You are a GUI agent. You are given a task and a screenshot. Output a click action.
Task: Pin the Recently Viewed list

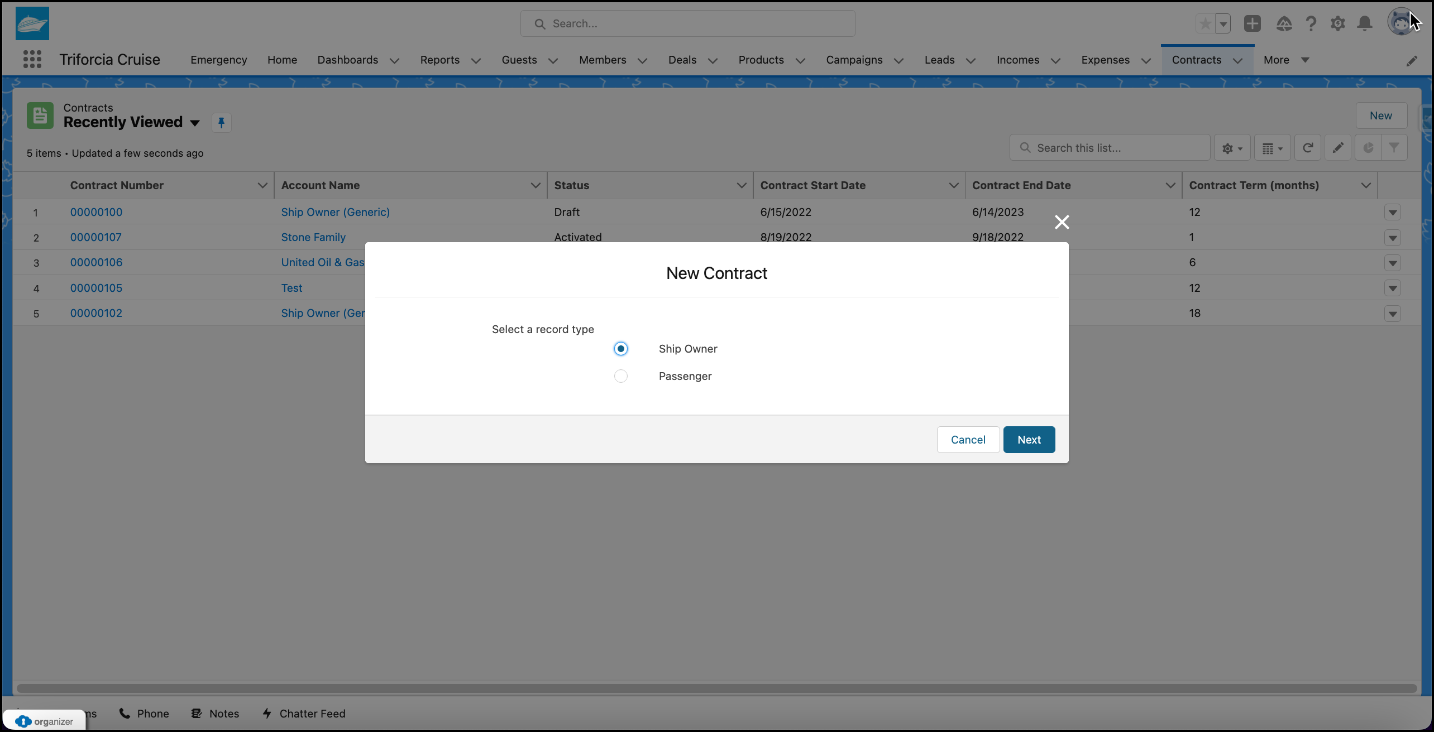coord(221,123)
